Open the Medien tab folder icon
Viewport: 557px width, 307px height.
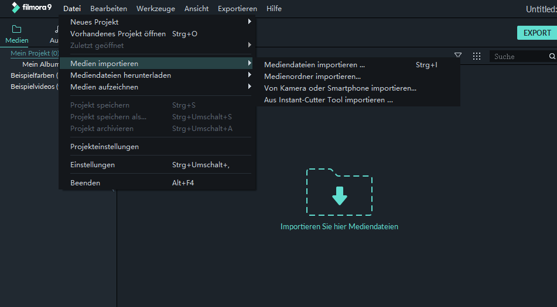pyautogui.click(x=17, y=29)
